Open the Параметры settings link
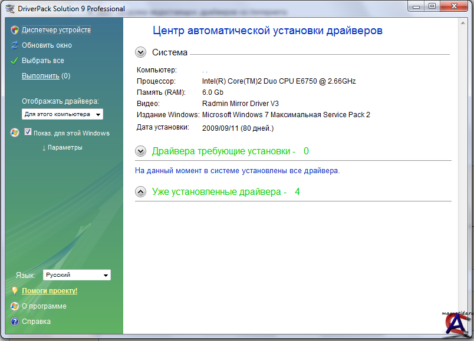Viewport: 474px width, 341px height. tap(62, 148)
